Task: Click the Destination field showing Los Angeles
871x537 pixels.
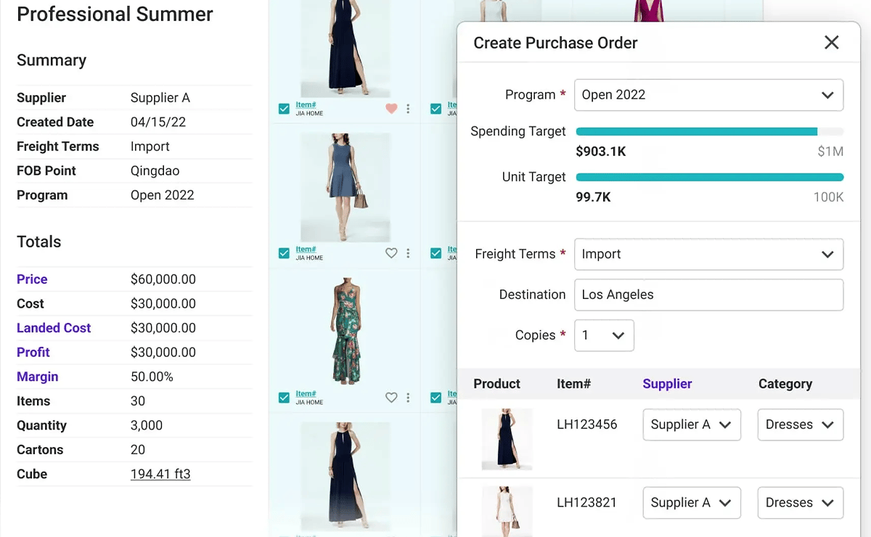Action: (708, 295)
